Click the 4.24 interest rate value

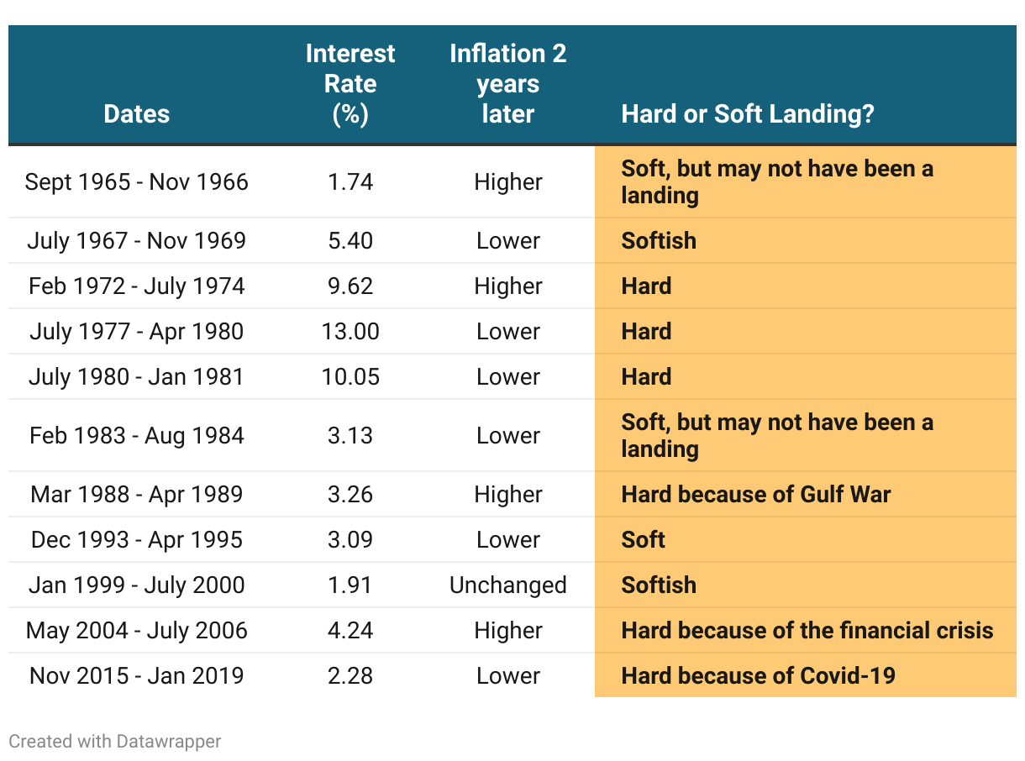point(350,631)
